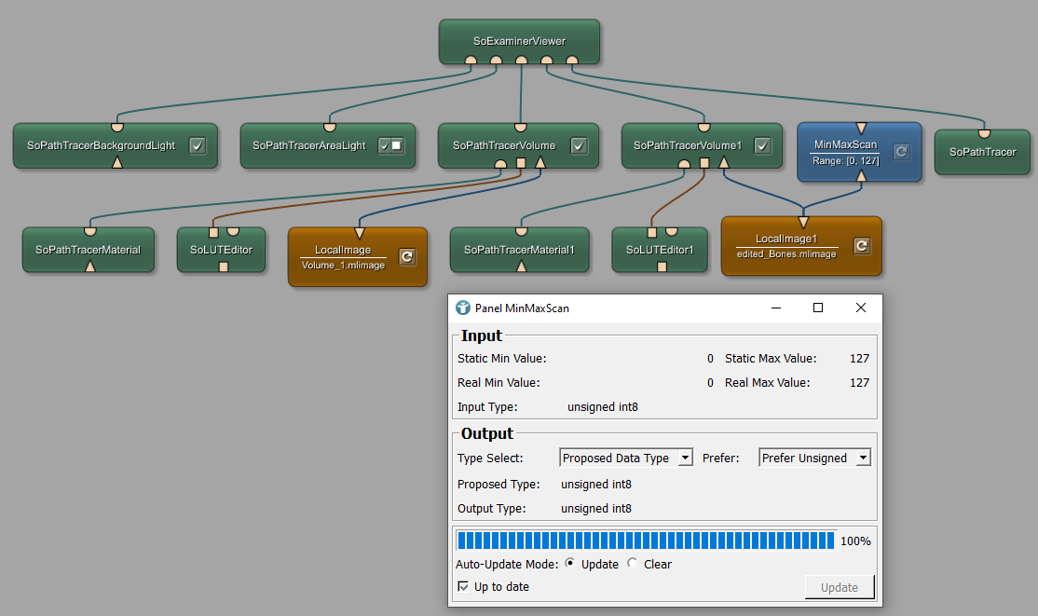Toggle the SoPathTracerVolume1 enable checkbox
Viewport: 1038px width, 616px height.
(762, 145)
